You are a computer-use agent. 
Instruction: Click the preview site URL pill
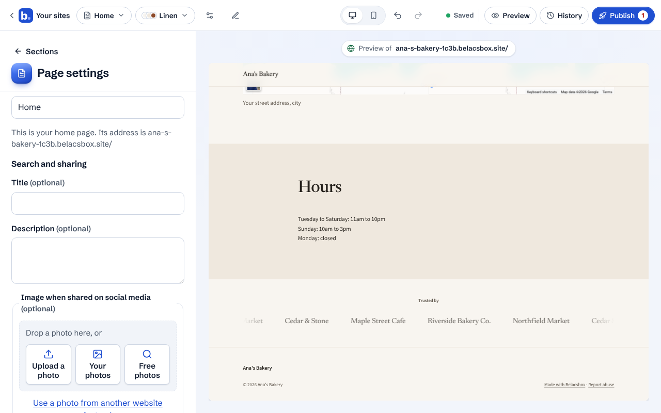pos(429,49)
